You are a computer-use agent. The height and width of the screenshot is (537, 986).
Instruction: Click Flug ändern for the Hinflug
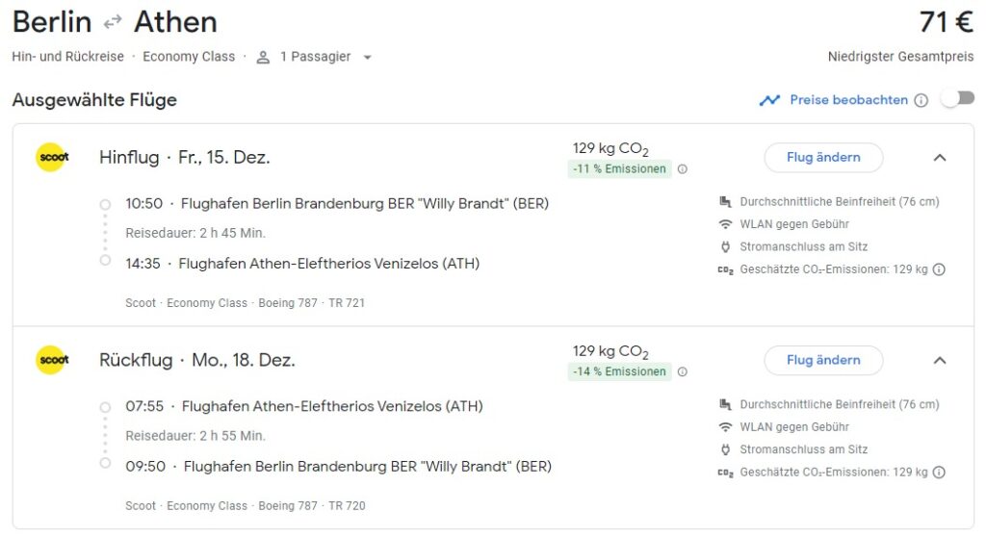823,158
